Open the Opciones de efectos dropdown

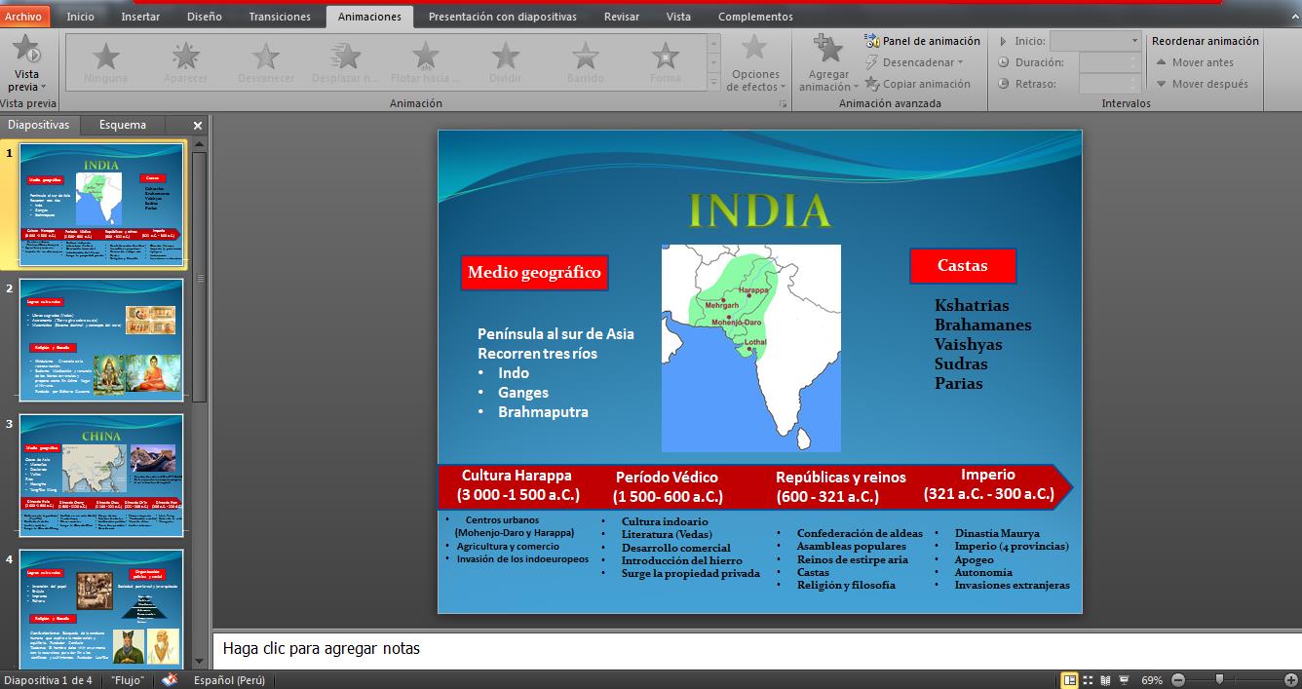click(754, 63)
